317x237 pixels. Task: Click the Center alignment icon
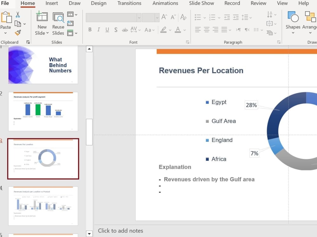click(206, 30)
